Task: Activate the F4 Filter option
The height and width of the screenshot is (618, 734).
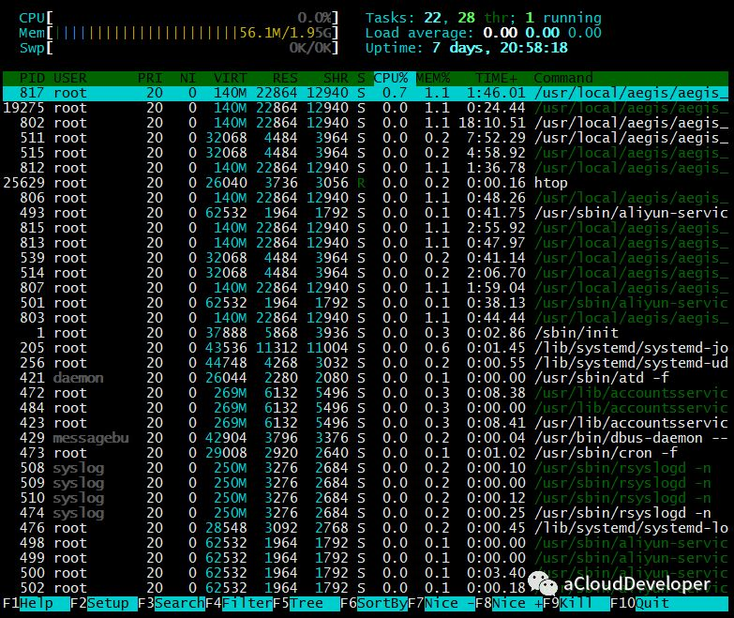Action: (239, 603)
